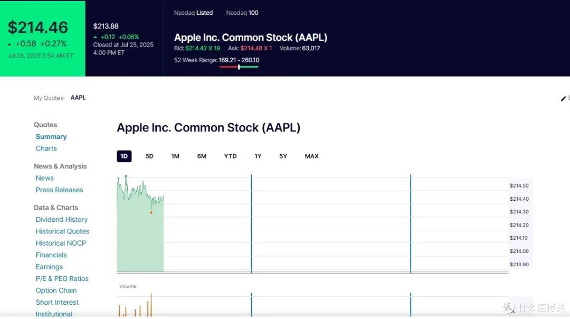Click the orange low-point marker on chart
Viewport: 570px width, 319px height.
tap(151, 213)
